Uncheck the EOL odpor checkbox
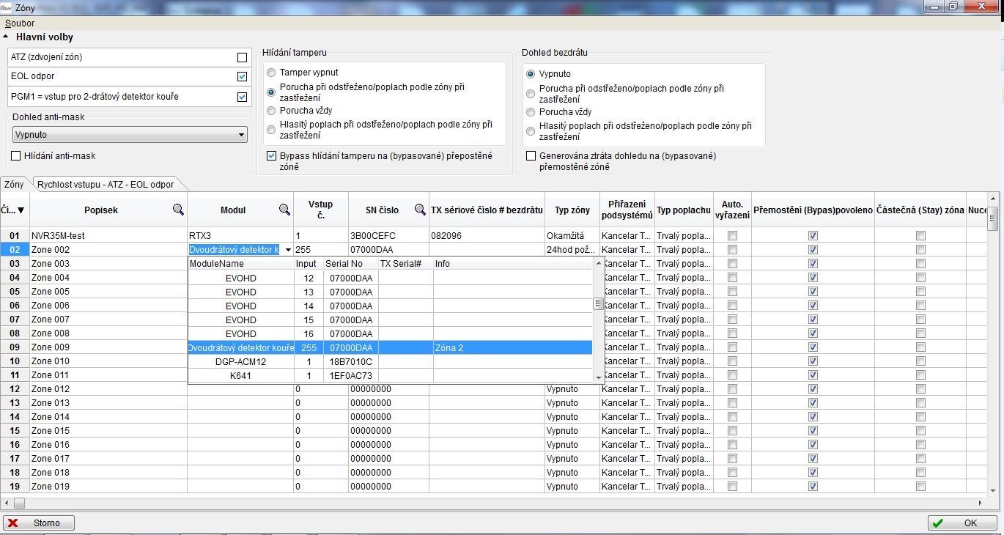This screenshot has width=1004, height=535. (x=242, y=76)
